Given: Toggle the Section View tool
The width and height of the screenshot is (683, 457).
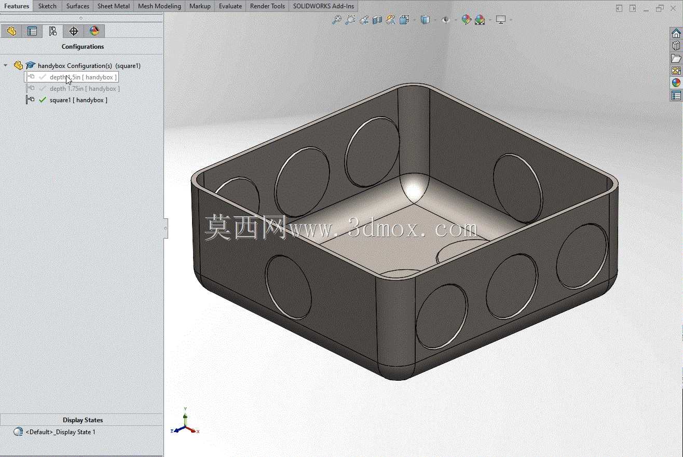Looking at the screenshot, I should point(377,20).
